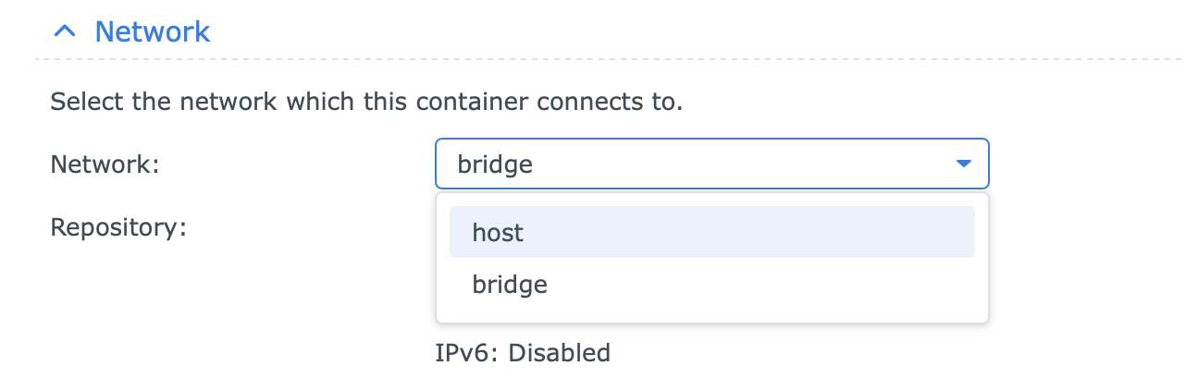Choose bridge option in the open list
This screenshot has height=390, width=1186.
pos(510,284)
